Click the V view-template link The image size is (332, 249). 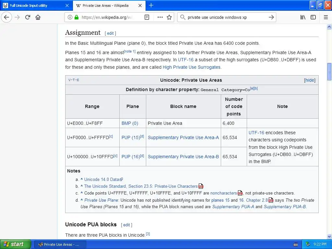(69, 80)
